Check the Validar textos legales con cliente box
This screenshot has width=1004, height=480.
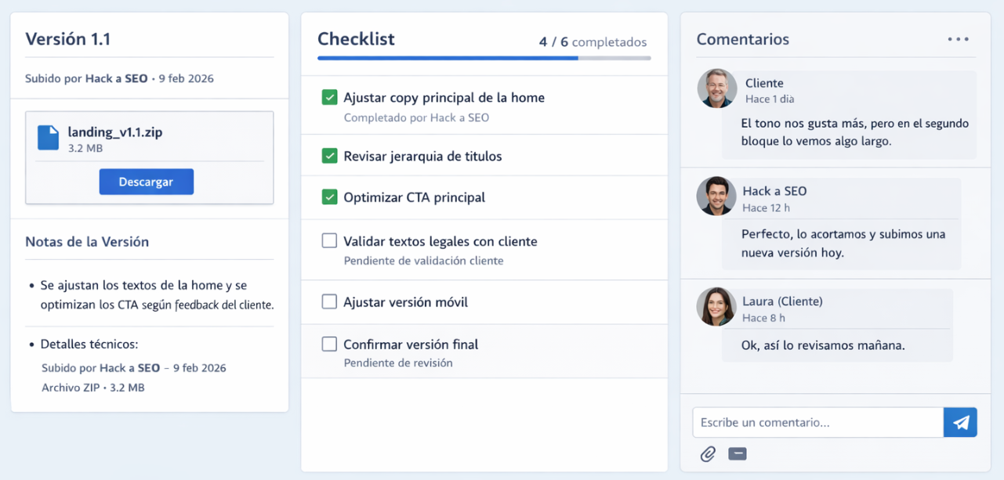[329, 240]
